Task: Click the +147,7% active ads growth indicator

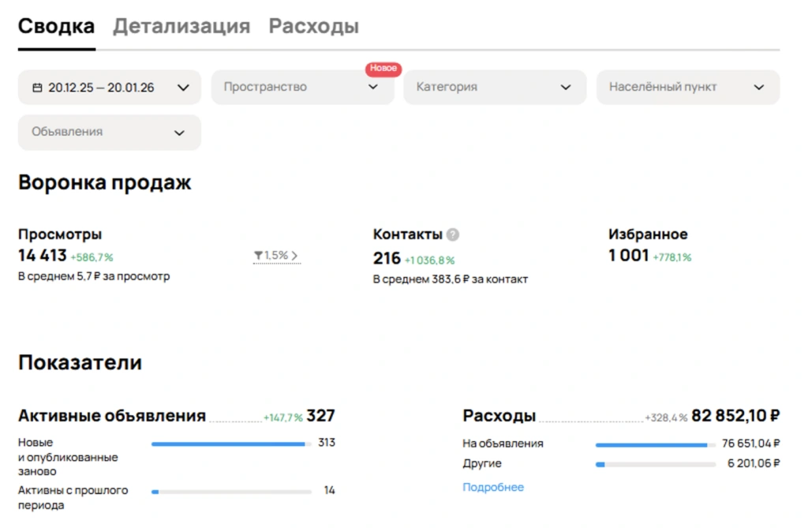Action: (x=283, y=418)
